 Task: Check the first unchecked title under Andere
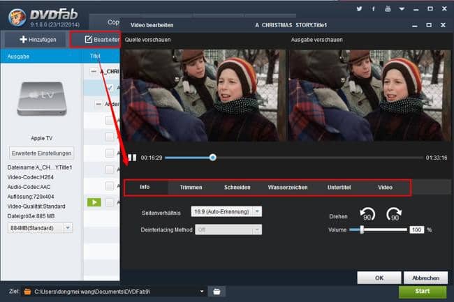[x=110, y=120]
